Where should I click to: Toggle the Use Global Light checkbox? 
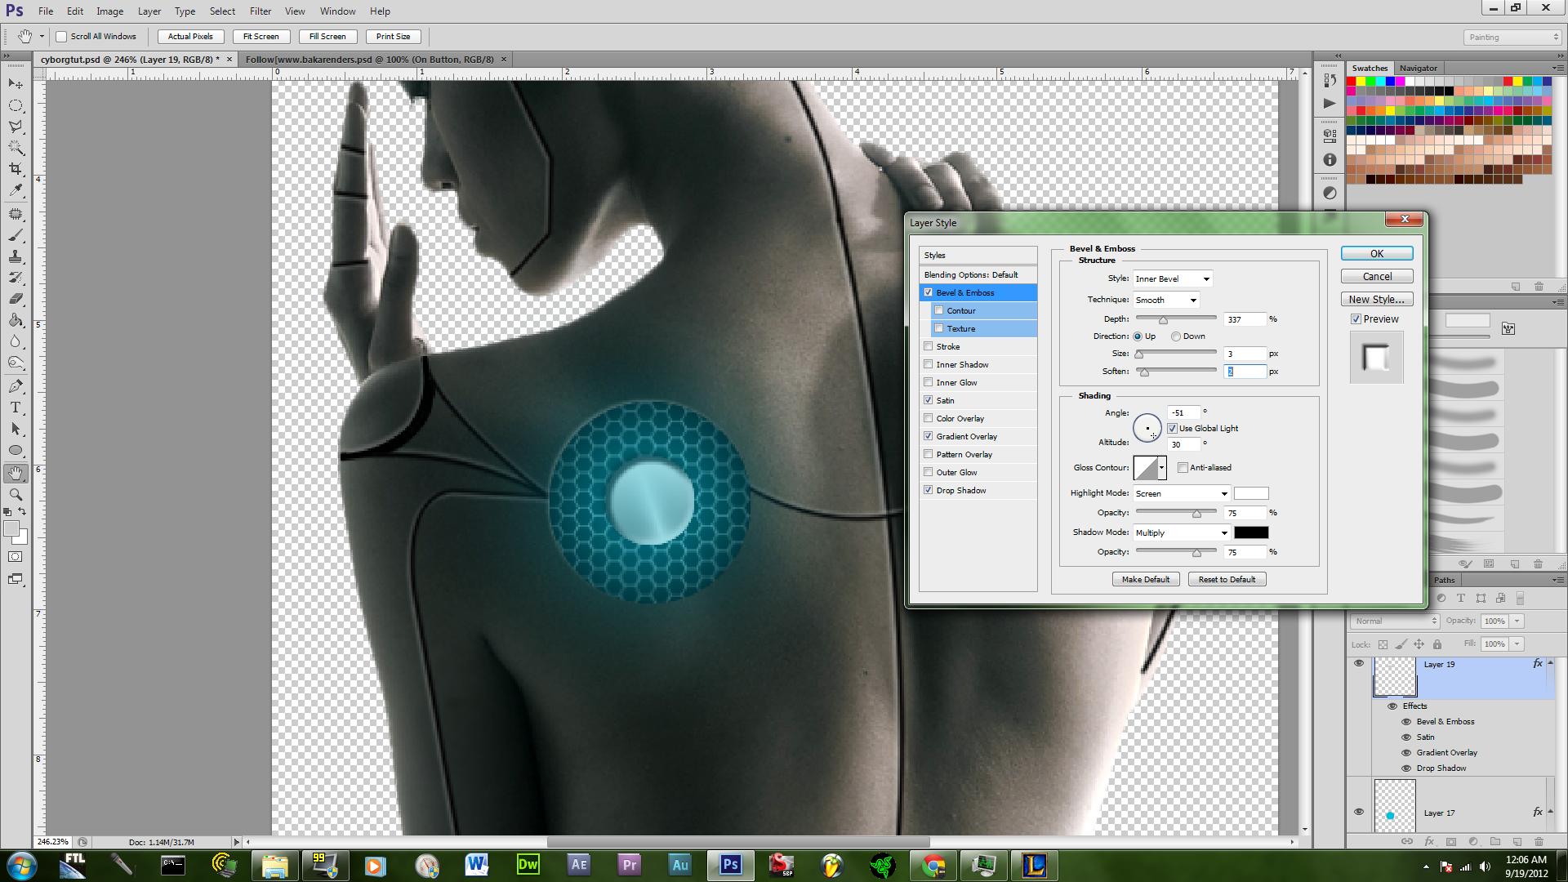[x=1172, y=428]
